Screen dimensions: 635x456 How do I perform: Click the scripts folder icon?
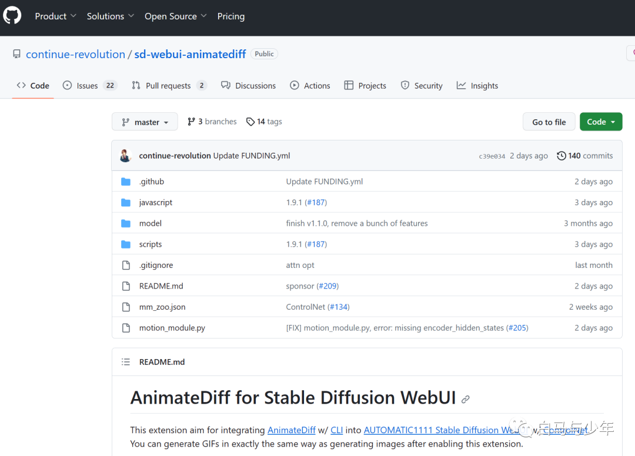click(x=126, y=244)
